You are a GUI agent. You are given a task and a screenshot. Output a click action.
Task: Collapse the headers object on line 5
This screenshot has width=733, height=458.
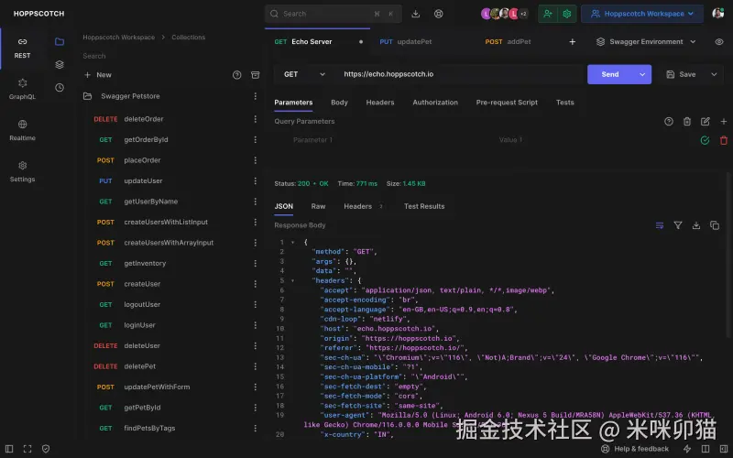pos(292,280)
